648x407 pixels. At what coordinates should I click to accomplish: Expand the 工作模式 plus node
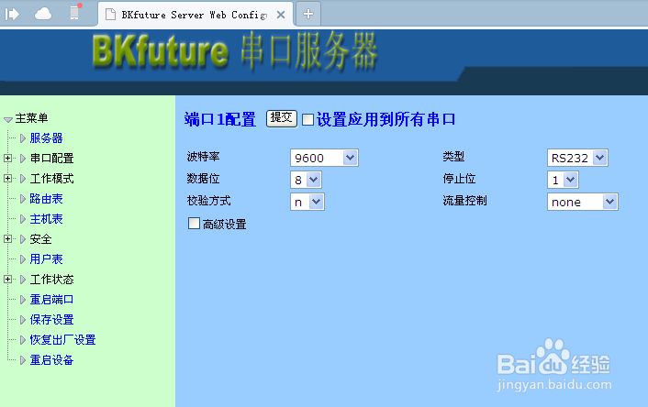[7, 179]
